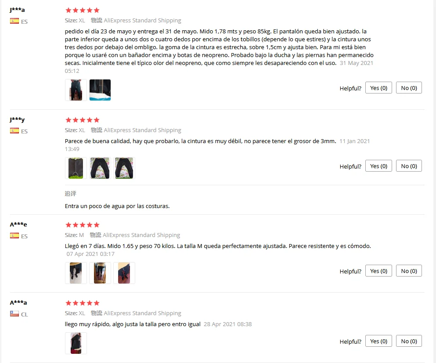Open third pants photo in J***y's review
The height and width of the screenshot is (363, 436).
[x=124, y=168]
